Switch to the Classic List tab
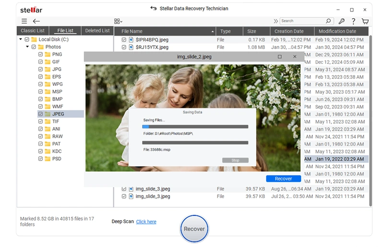This screenshot has width=384, height=248. coord(33,31)
